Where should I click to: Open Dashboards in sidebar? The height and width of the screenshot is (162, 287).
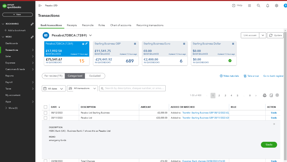coord(11,43)
